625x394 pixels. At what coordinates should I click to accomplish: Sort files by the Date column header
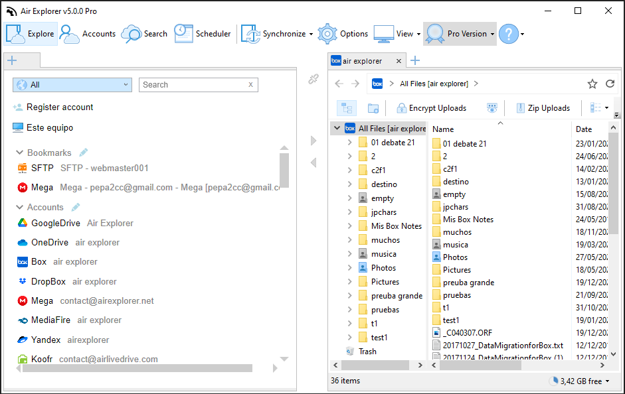pos(584,129)
